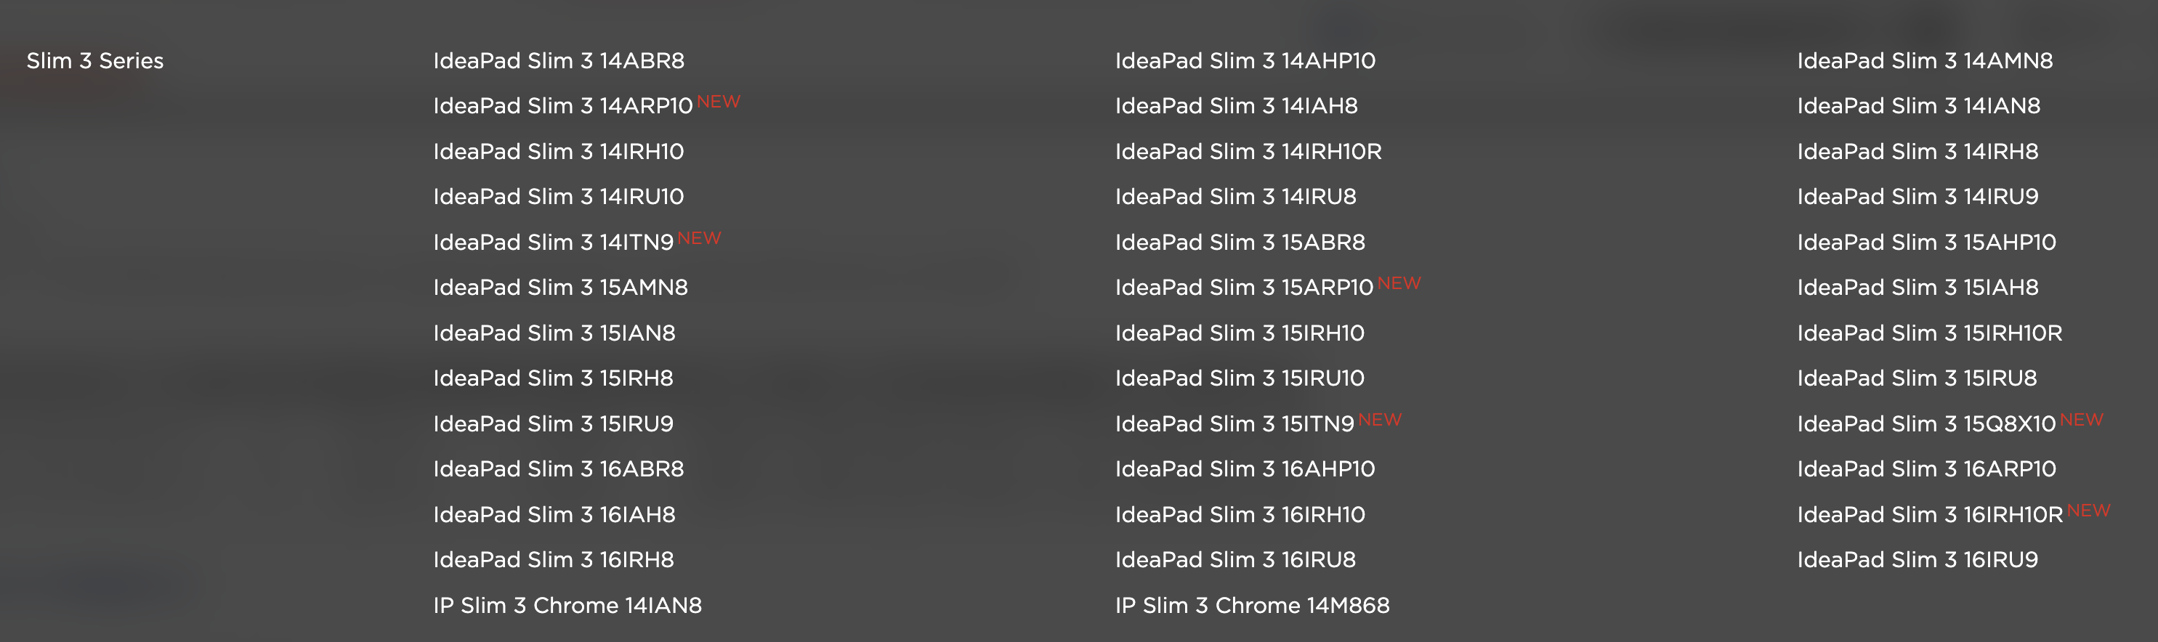Click the Slim 3 Series heading
Screen dimensions: 2158x642
(94, 61)
